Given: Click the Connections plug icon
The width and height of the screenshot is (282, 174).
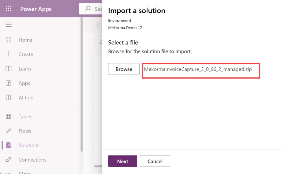Looking at the screenshot, I should pyautogui.click(x=8, y=160).
